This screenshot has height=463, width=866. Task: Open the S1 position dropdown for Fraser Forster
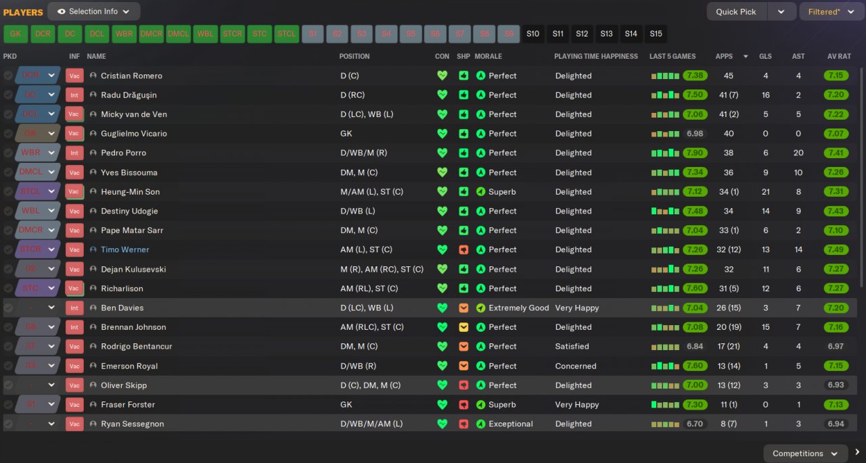point(38,405)
